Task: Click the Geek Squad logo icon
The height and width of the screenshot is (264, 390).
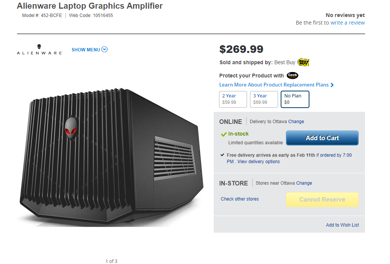Action: pyautogui.click(x=292, y=75)
